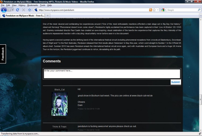Open the recent pages history arrow
Viewport: 202px width, 136px height.
13,10
